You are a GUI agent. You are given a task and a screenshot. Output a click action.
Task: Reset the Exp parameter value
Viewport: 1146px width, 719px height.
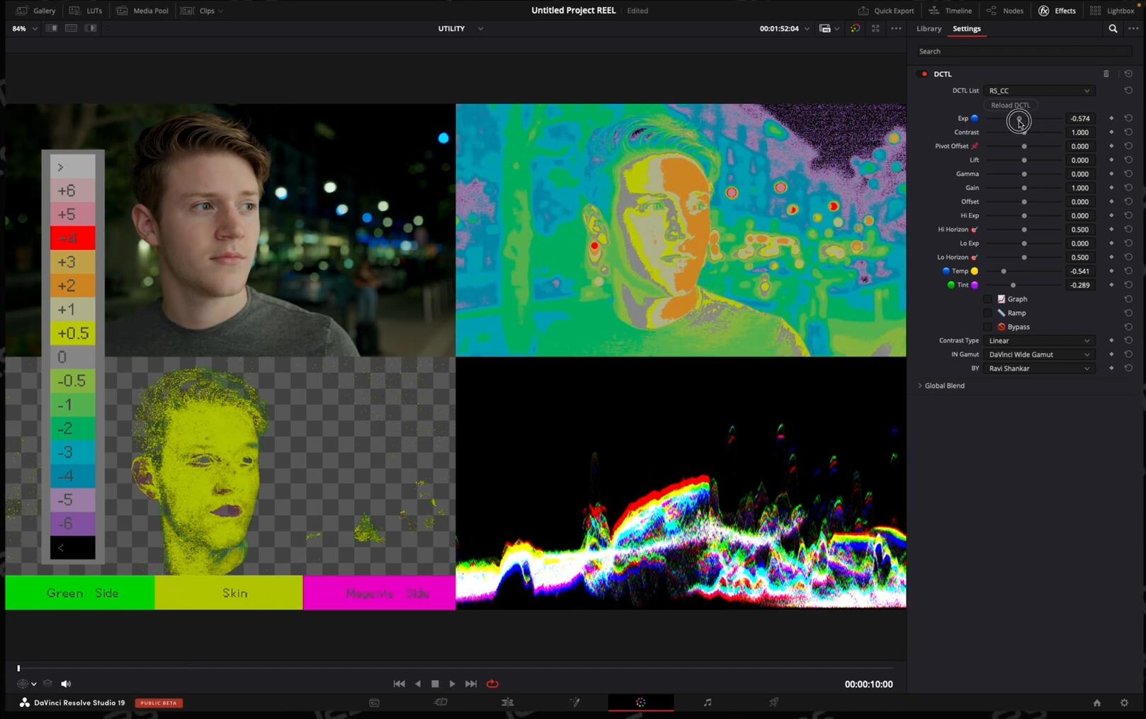(x=1128, y=118)
